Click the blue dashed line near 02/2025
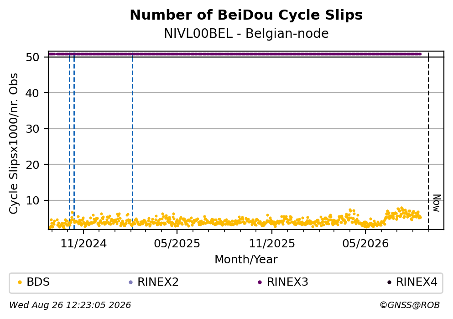Viewport: 453px width, 319px height. (132, 141)
